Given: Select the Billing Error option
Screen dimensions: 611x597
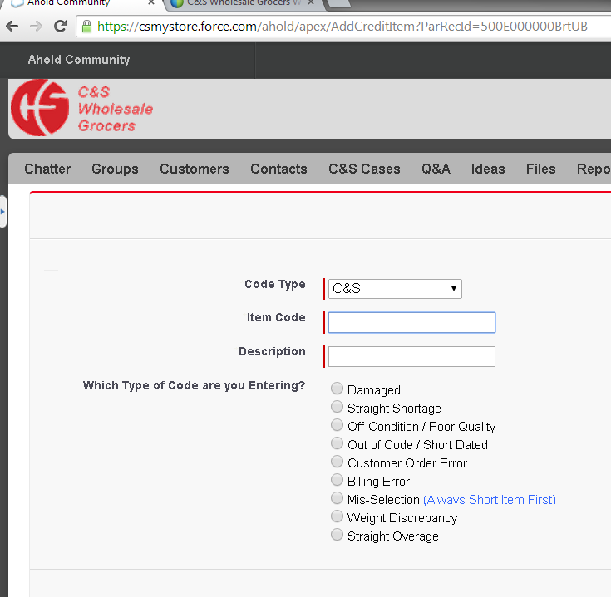Looking at the screenshot, I should (x=337, y=480).
